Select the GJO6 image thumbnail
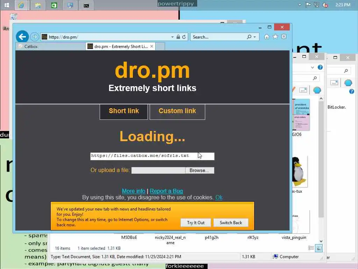Viewport: 358px width, 269px height. click(301, 115)
